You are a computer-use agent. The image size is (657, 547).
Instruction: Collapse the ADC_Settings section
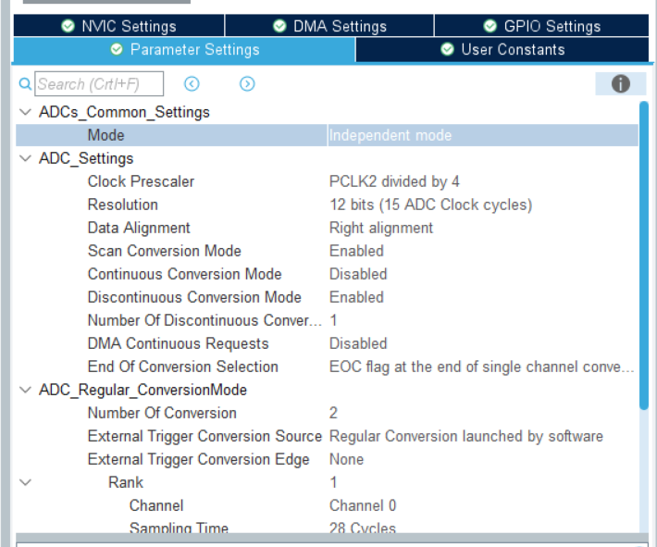tap(25, 158)
